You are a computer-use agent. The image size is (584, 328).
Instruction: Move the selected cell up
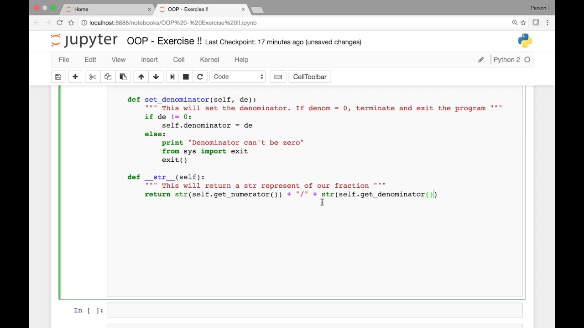(141, 77)
